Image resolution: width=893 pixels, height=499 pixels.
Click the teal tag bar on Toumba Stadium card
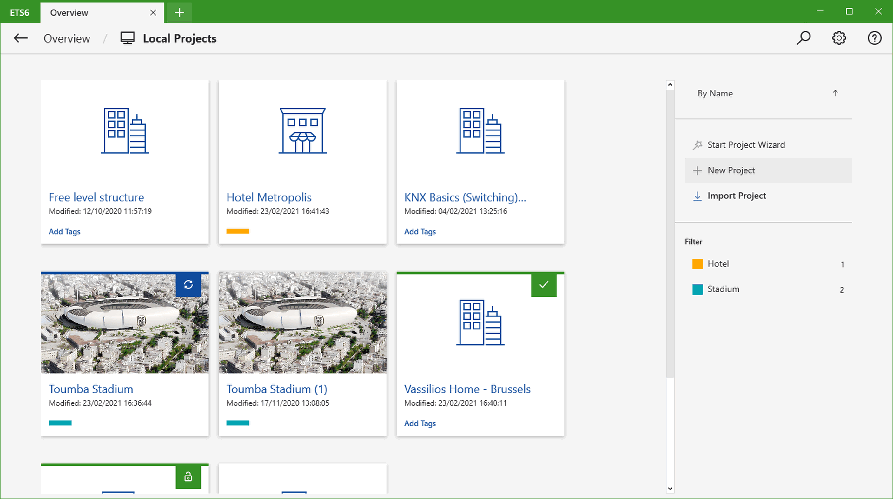[x=60, y=423]
